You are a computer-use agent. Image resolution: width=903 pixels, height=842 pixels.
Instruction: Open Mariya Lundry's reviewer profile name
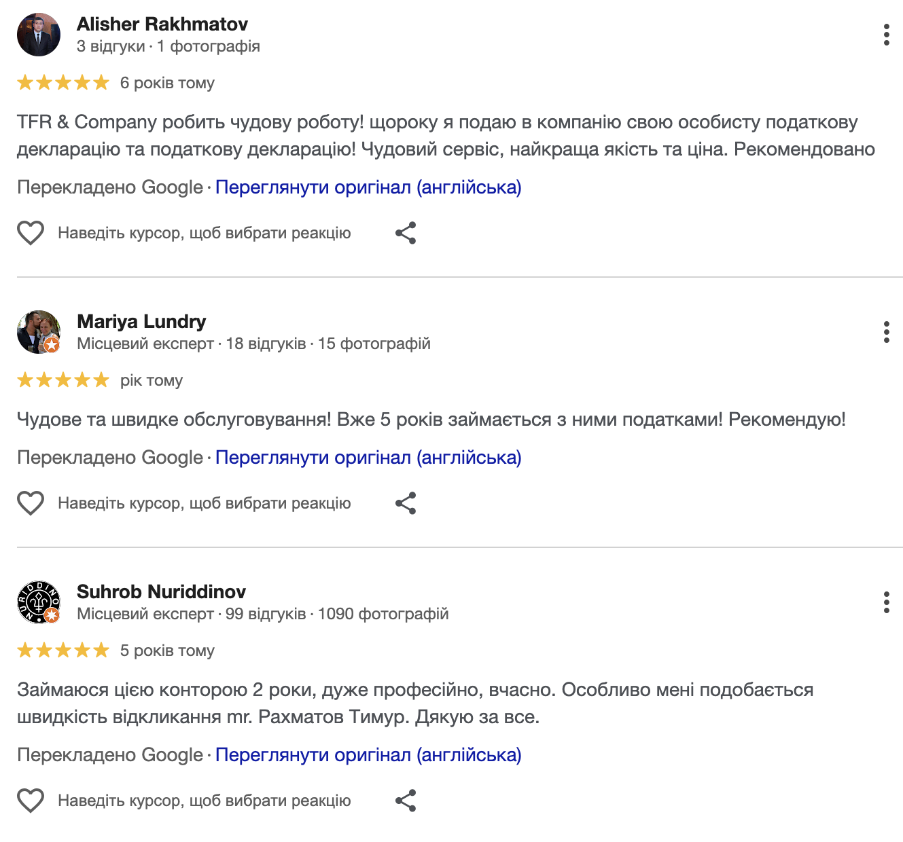(141, 322)
